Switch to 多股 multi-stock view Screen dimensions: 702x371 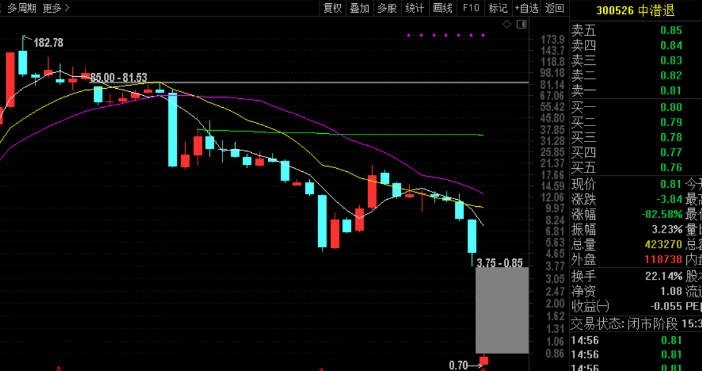pos(387,8)
